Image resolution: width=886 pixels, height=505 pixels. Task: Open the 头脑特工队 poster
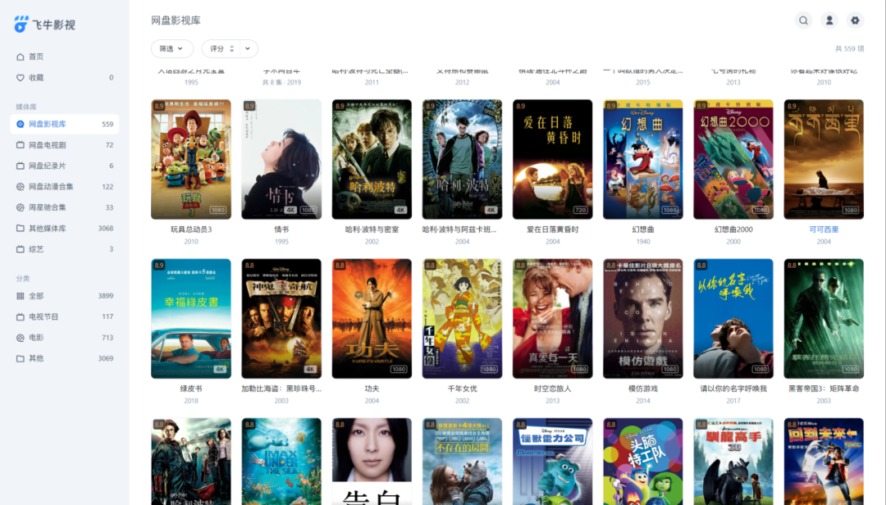click(x=643, y=462)
